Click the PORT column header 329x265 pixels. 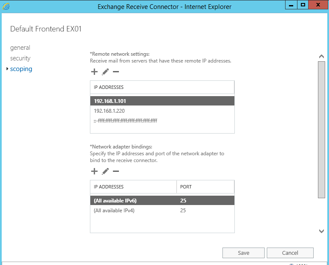click(x=205, y=187)
